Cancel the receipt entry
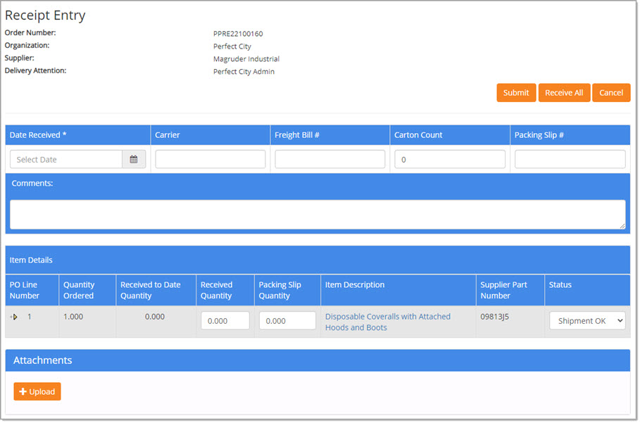640x423 pixels. tap(610, 93)
